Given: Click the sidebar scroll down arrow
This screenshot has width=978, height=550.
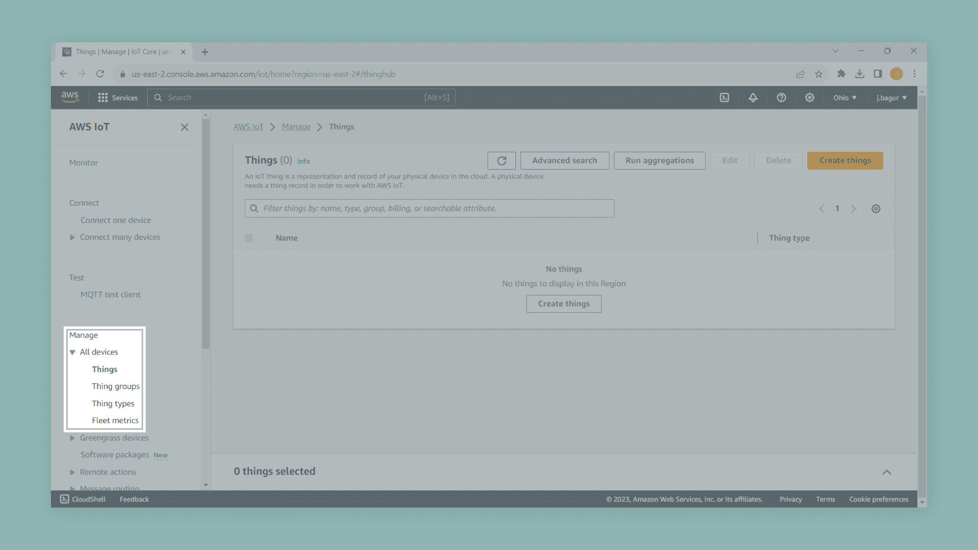Looking at the screenshot, I should [x=206, y=485].
